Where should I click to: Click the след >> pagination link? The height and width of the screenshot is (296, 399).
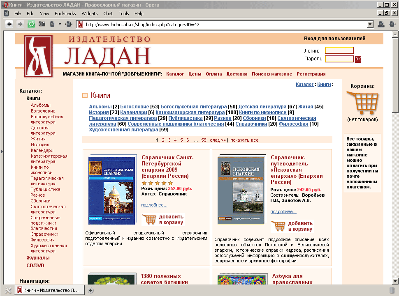tap(218, 140)
